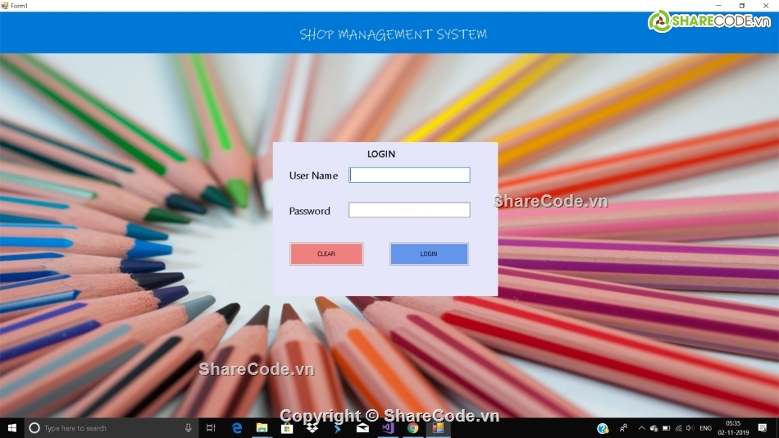
Task: Expand the hidden system tray icons
Action: pyautogui.click(x=641, y=428)
